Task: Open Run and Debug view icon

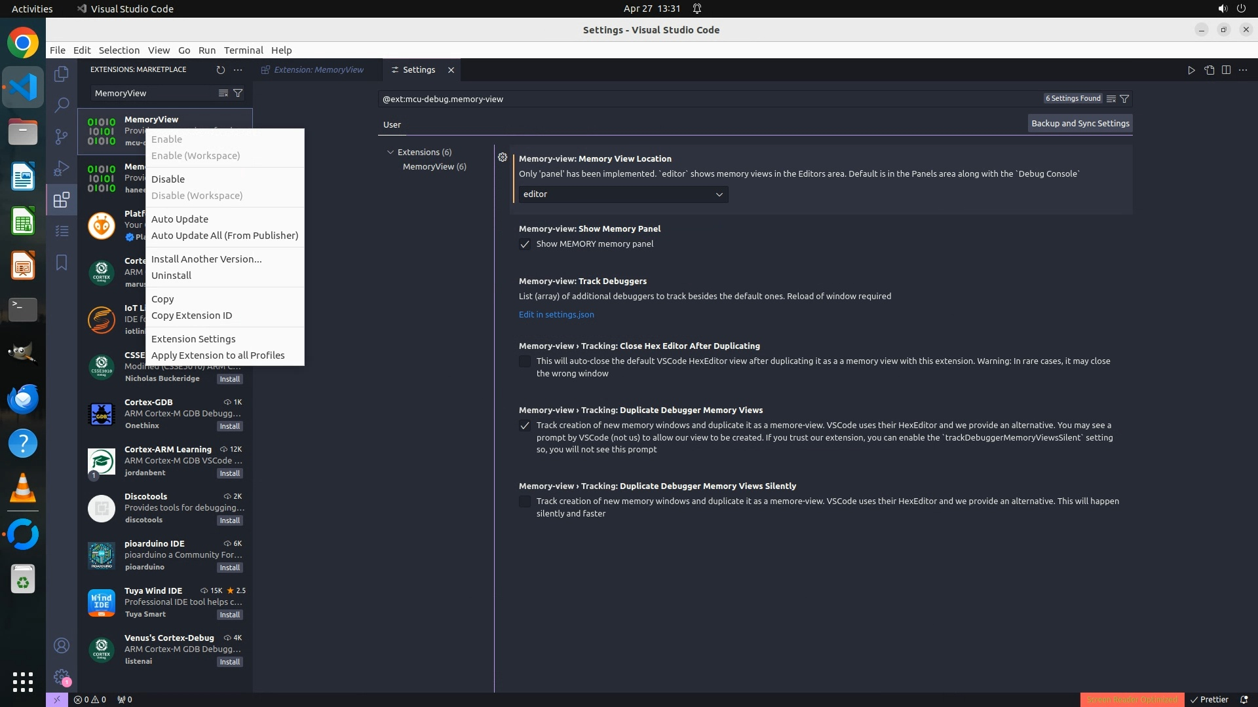Action: pyautogui.click(x=62, y=168)
